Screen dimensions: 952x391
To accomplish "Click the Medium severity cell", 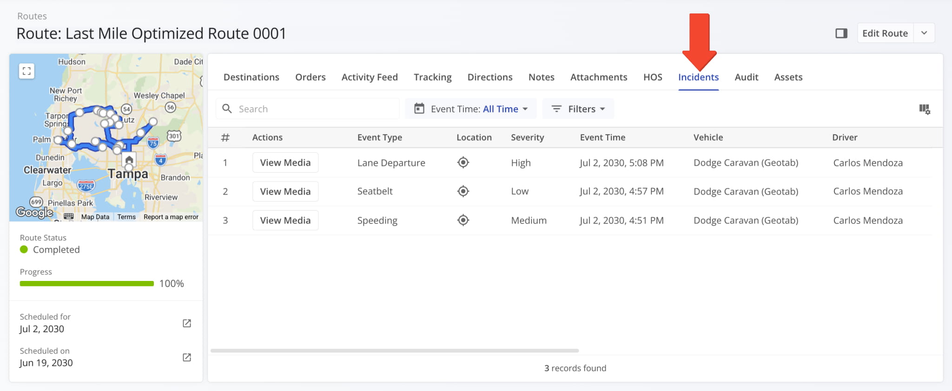I will tap(529, 221).
